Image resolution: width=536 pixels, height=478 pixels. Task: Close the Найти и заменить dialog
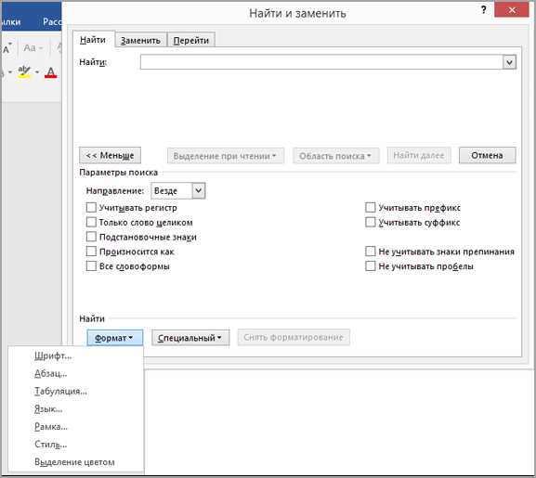[x=512, y=10]
